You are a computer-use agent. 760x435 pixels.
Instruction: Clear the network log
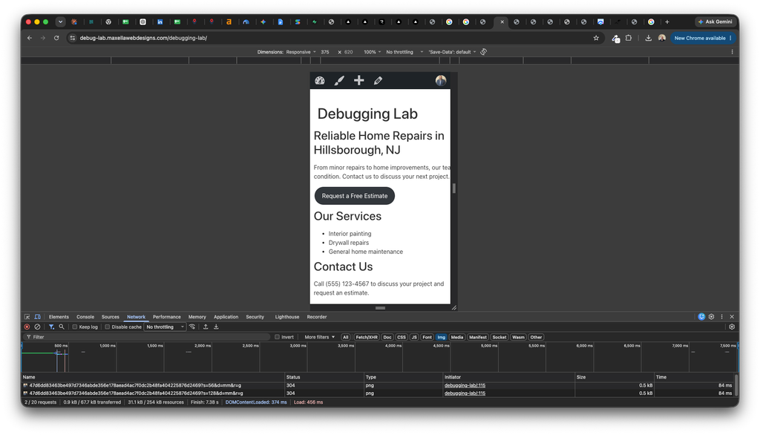tap(37, 327)
